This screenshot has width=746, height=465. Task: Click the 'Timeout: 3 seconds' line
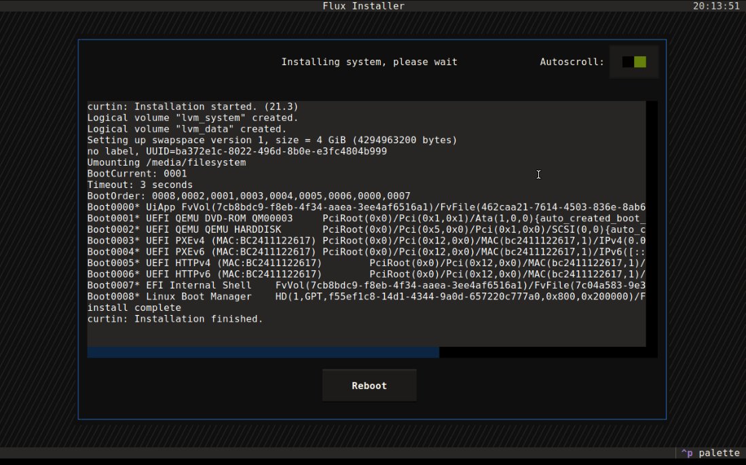pos(140,185)
